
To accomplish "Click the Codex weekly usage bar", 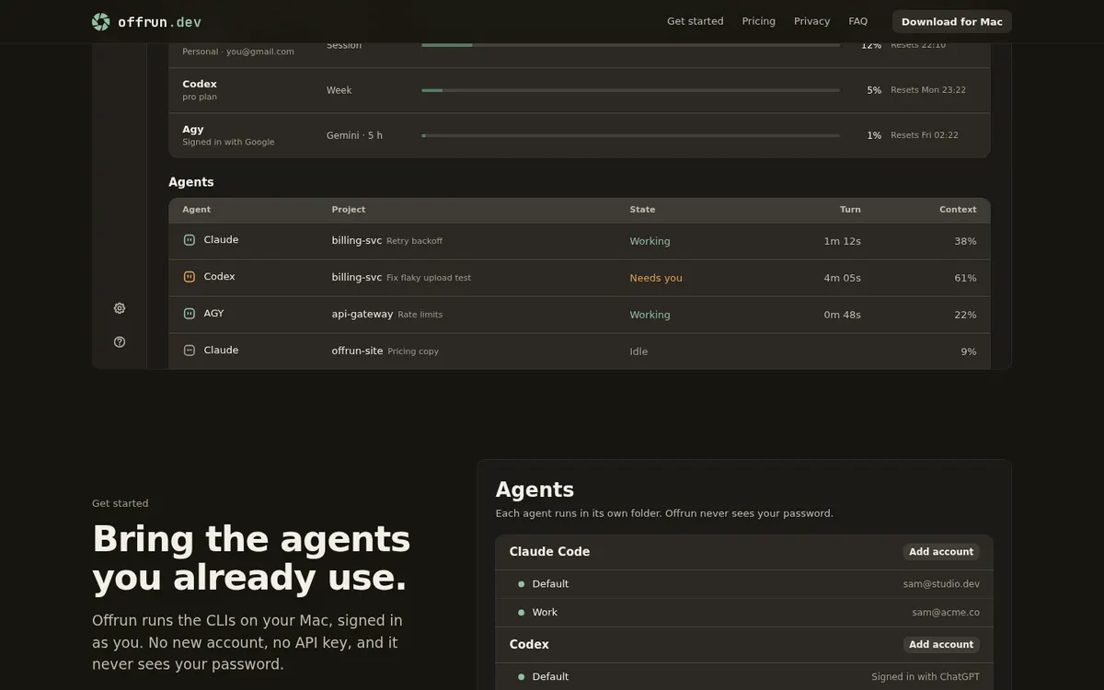I will click(x=630, y=90).
